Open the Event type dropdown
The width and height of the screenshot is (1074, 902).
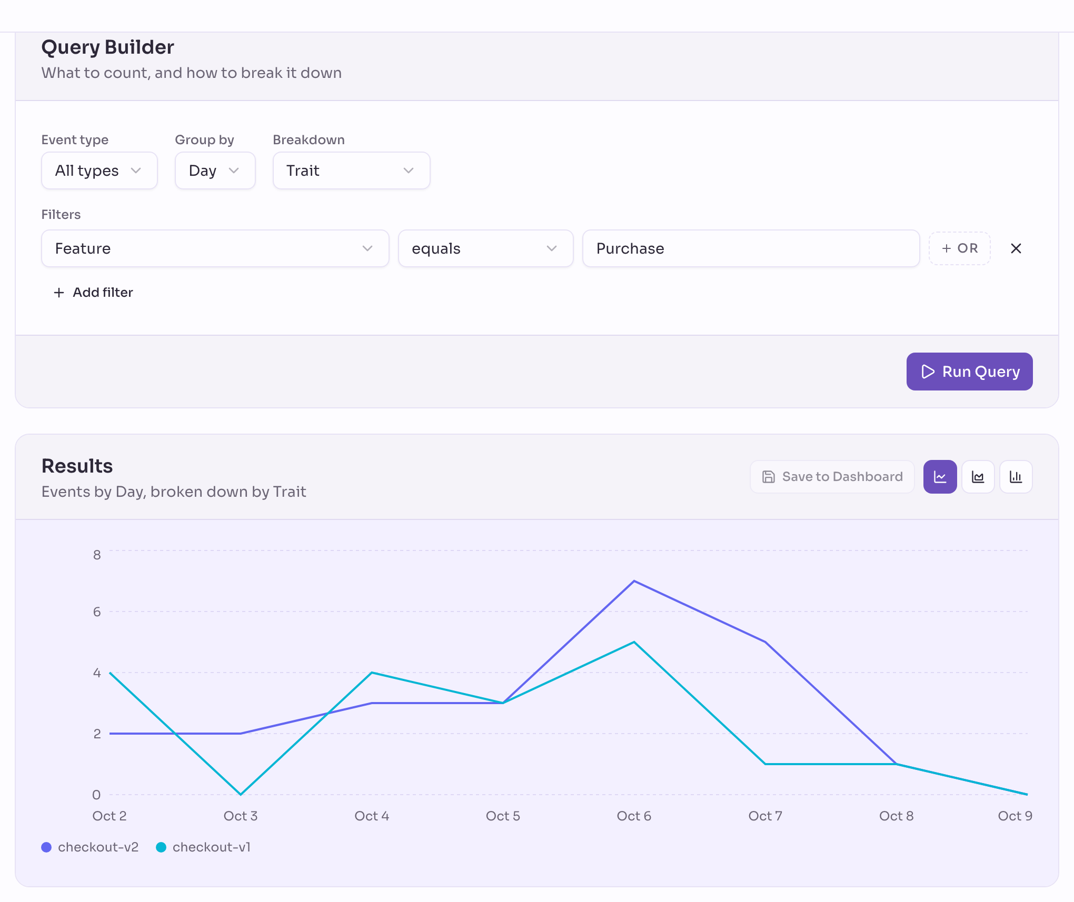point(100,171)
